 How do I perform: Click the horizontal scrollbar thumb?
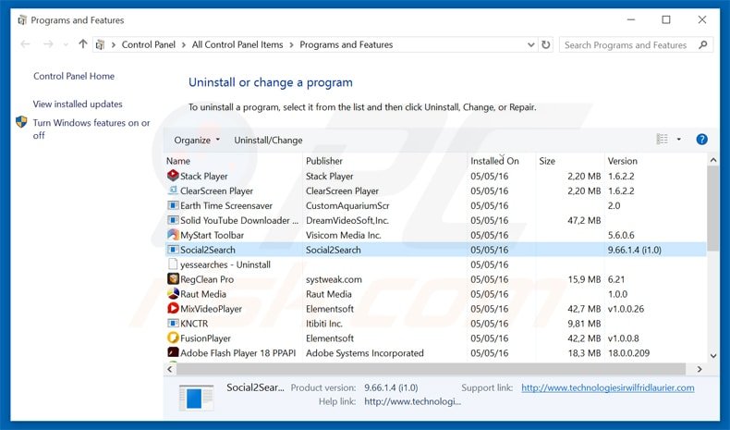[x=432, y=369]
